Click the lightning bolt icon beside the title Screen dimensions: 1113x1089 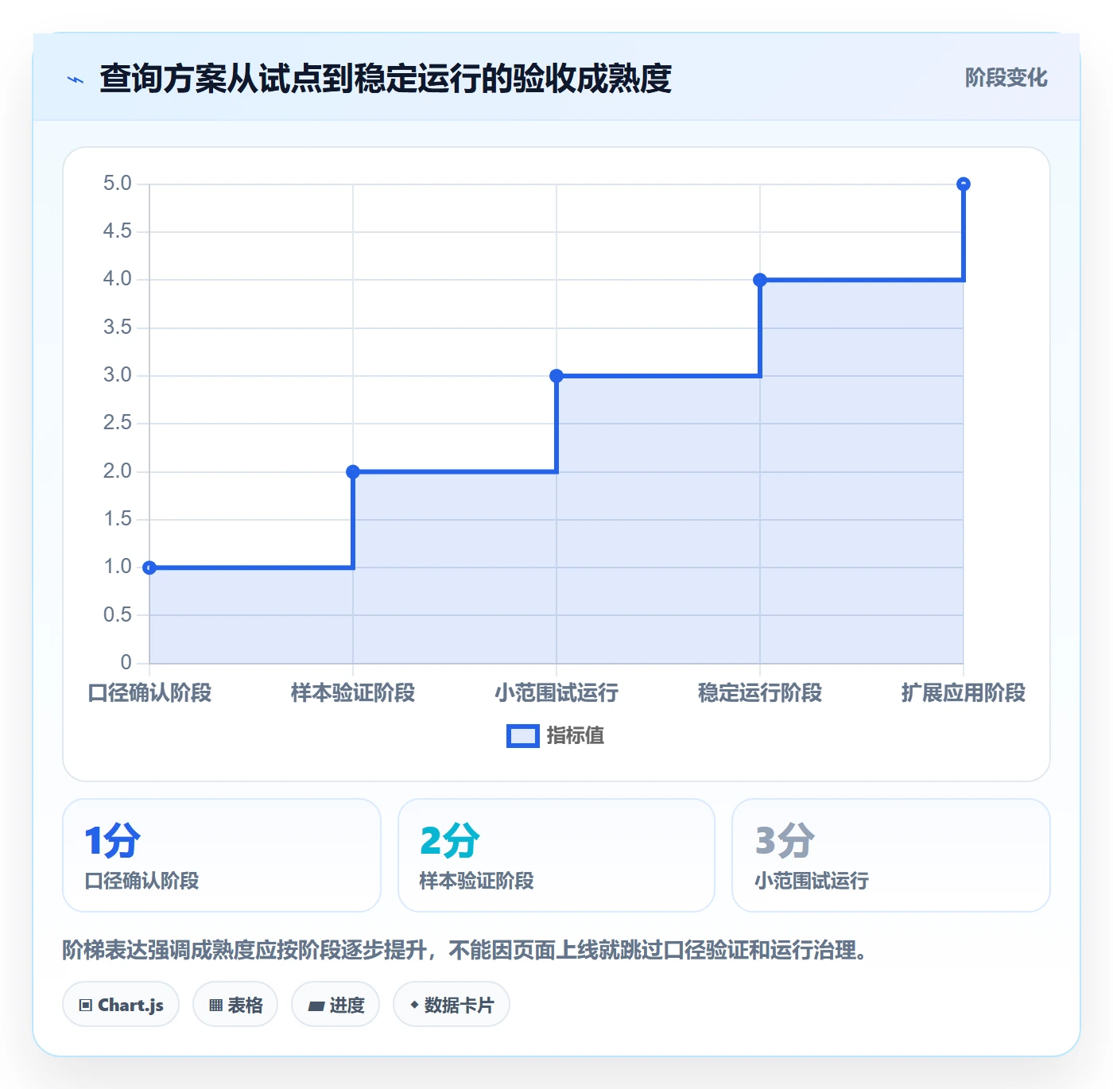[x=76, y=79]
